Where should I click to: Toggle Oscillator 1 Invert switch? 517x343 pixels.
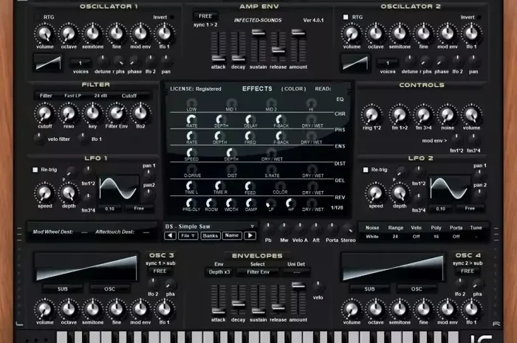click(172, 17)
